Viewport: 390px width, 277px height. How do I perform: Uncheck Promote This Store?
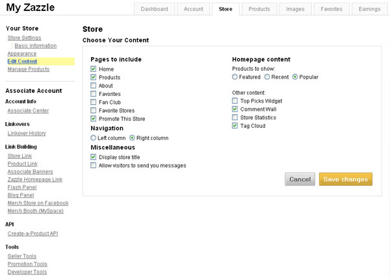pyautogui.click(x=93, y=119)
